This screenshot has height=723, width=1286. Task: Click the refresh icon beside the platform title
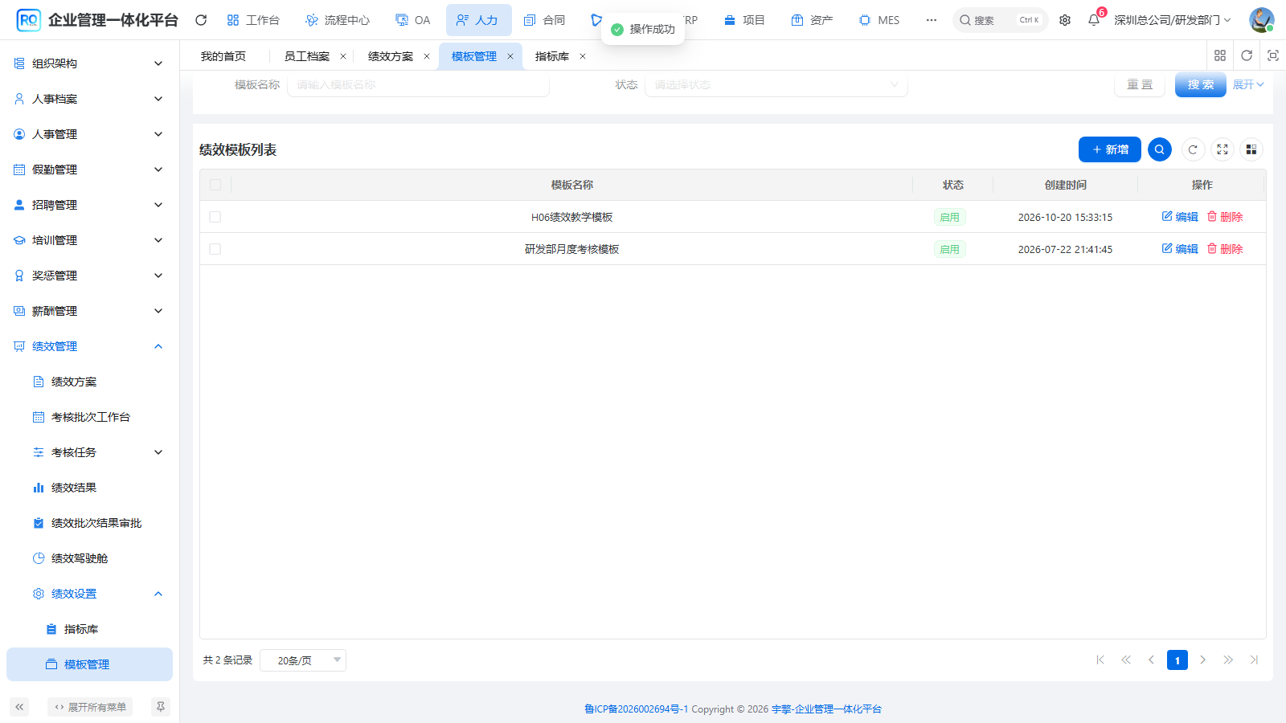[x=201, y=20]
